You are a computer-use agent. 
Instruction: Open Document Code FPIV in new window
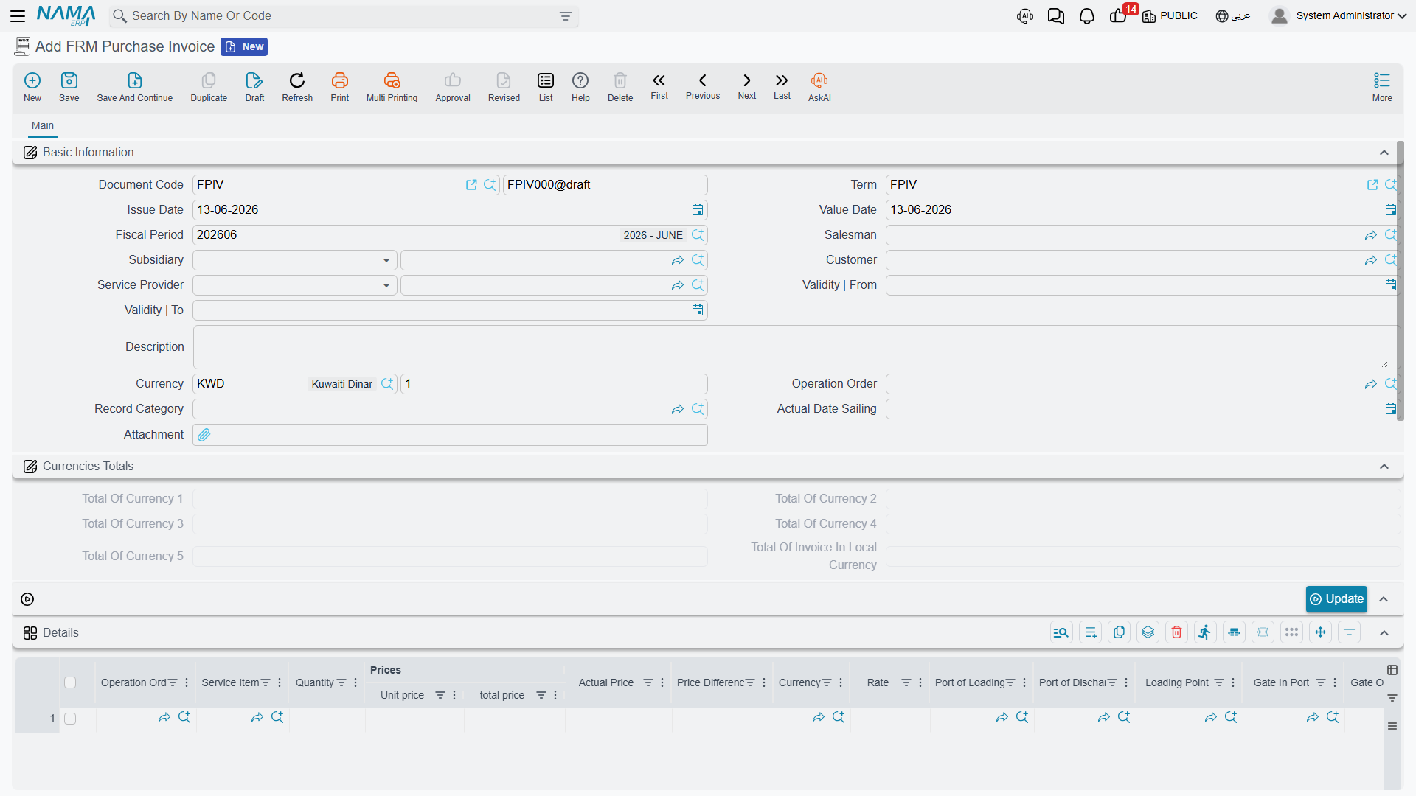pos(471,185)
